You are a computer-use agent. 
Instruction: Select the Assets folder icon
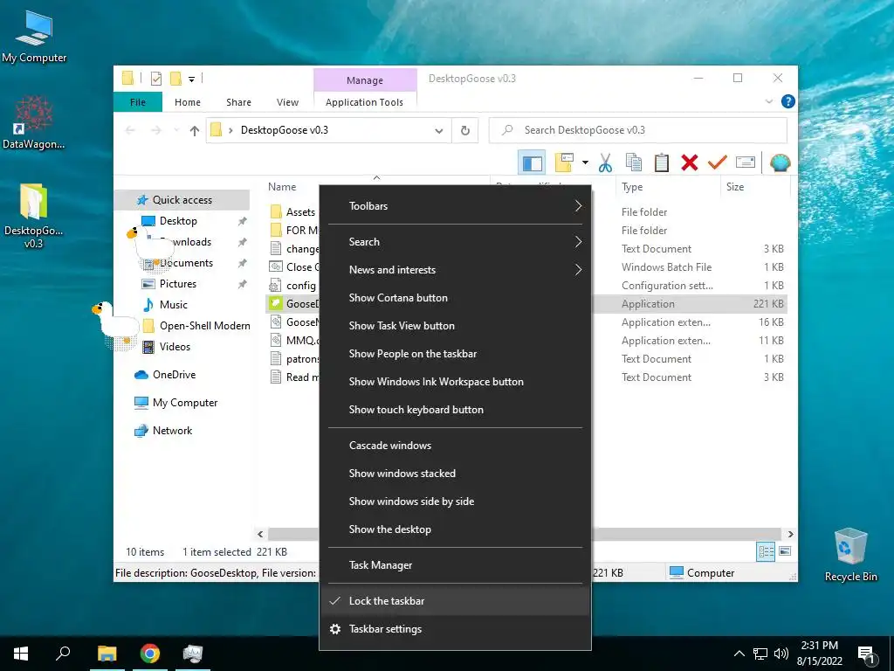tap(276, 212)
